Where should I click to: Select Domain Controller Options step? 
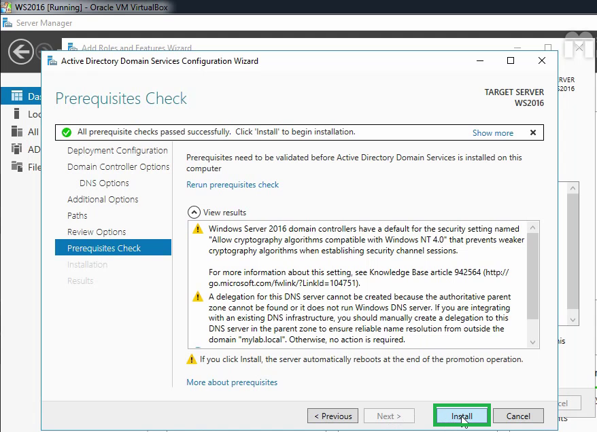(x=118, y=167)
